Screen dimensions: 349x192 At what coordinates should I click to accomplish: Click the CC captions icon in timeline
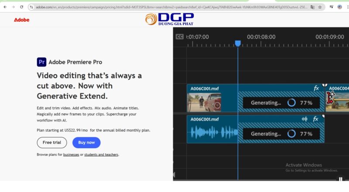pyautogui.click(x=180, y=37)
